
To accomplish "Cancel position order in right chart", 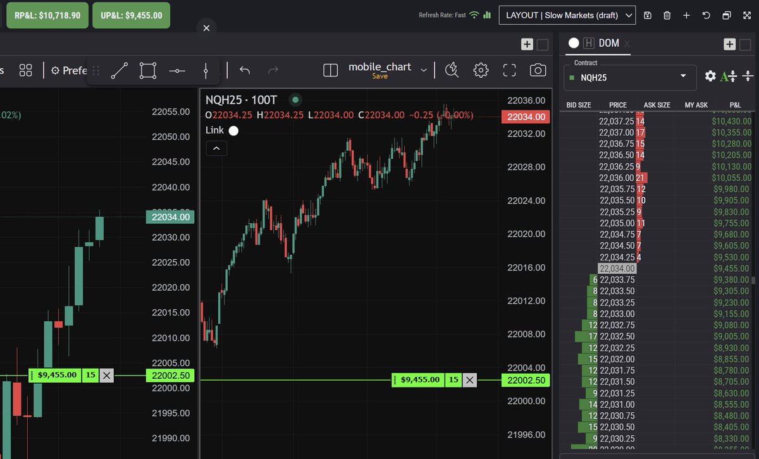I will [469, 380].
